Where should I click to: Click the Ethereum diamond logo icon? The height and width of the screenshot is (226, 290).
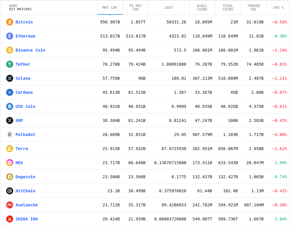[10, 36]
